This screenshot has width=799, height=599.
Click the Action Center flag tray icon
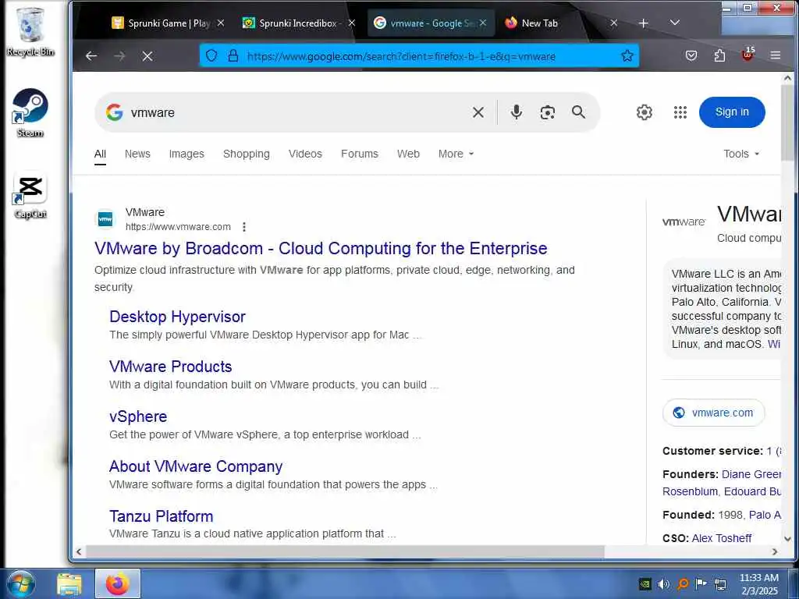tap(701, 584)
